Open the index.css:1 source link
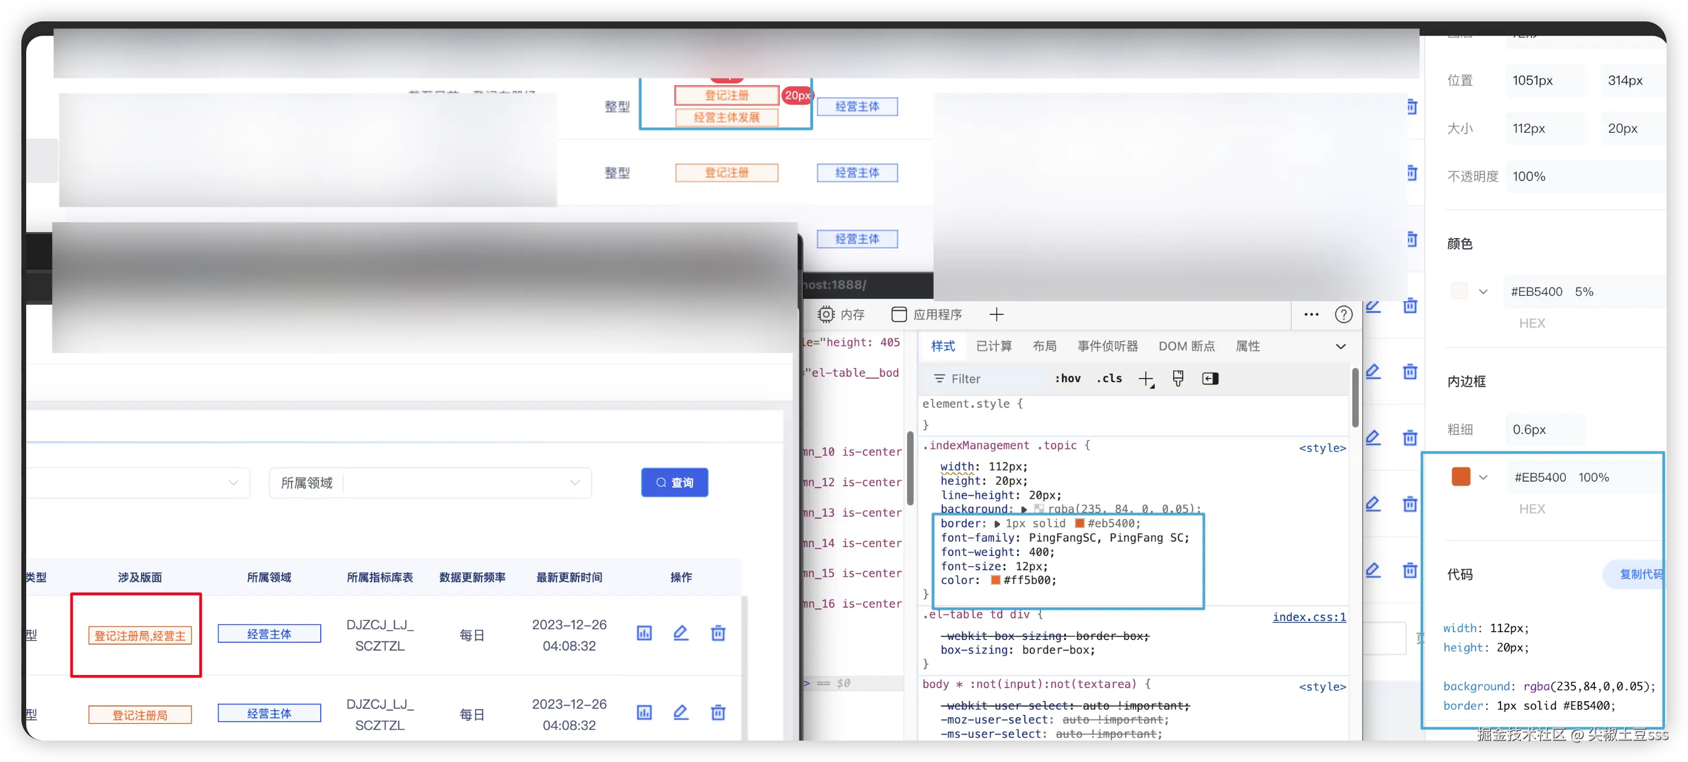The height and width of the screenshot is (762, 1688). click(x=1309, y=617)
